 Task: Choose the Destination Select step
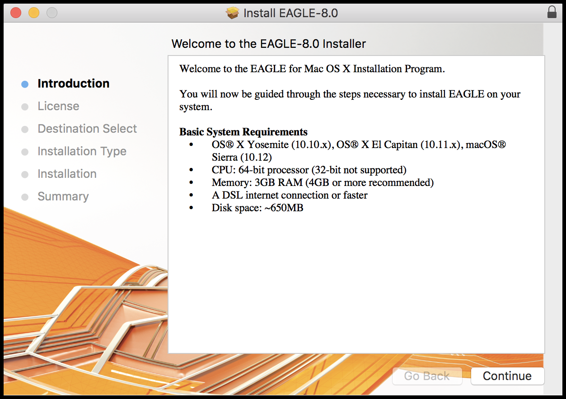pos(87,129)
